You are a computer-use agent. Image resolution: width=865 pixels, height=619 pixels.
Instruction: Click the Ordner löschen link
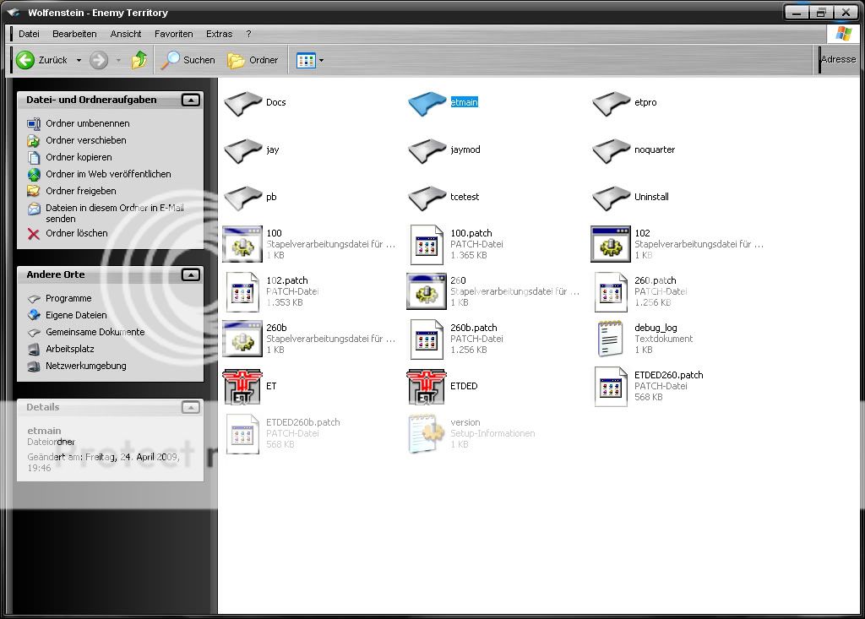click(x=76, y=233)
